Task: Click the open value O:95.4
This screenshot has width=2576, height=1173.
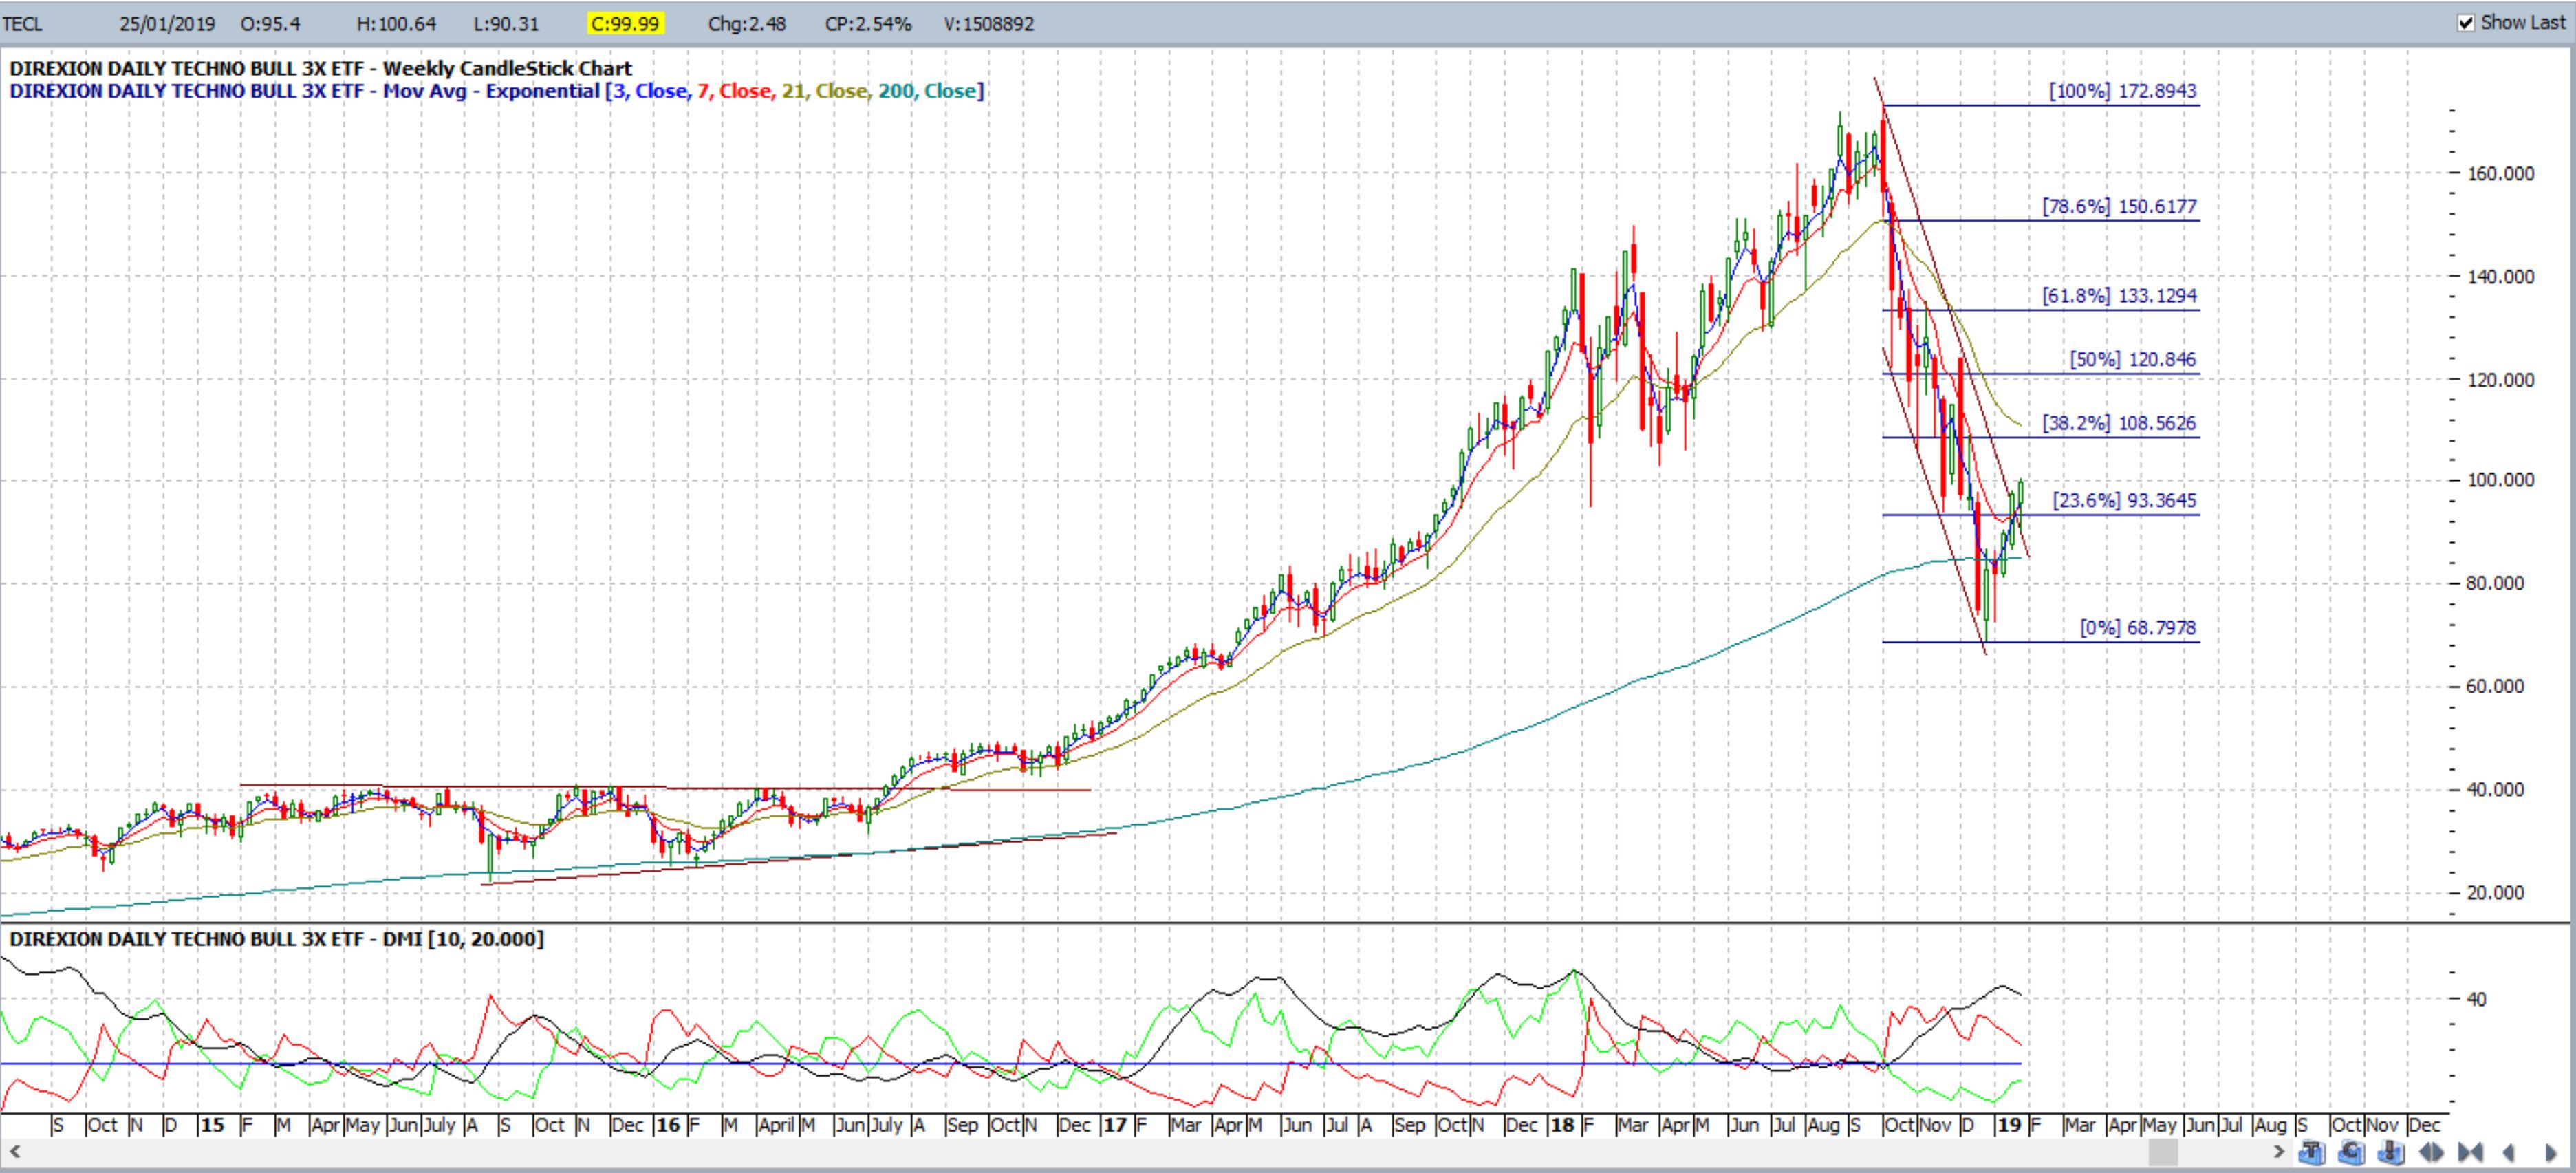Action: coord(270,23)
